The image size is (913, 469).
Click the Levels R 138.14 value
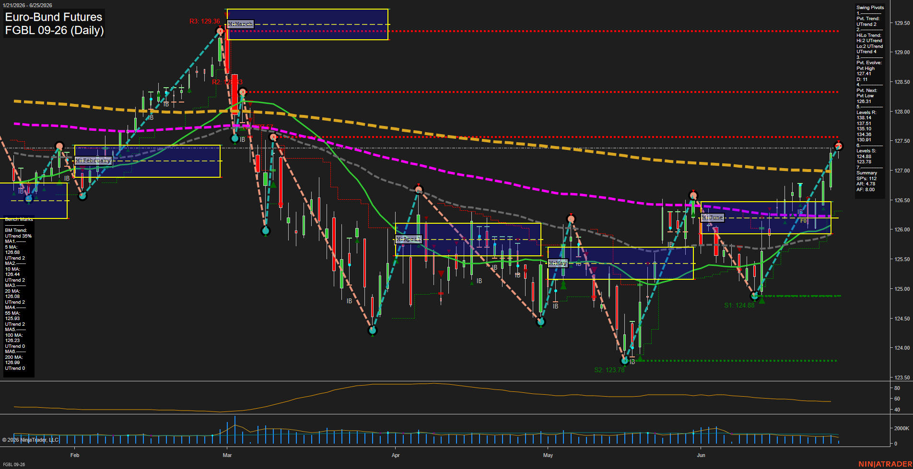864,118
